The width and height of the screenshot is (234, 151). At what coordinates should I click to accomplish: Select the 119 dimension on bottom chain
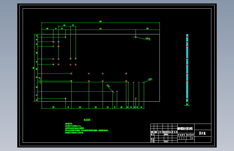point(108,107)
